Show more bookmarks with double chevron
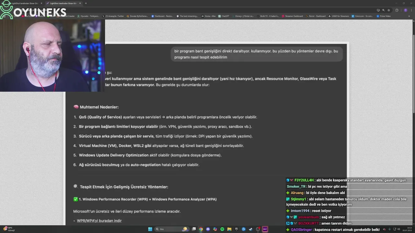This screenshot has height=233, width=415. (x=409, y=16)
